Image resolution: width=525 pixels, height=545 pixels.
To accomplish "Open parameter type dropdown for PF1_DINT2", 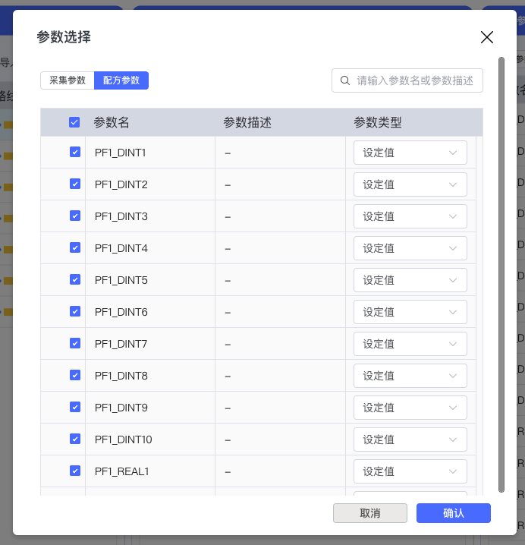I will 410,184.
